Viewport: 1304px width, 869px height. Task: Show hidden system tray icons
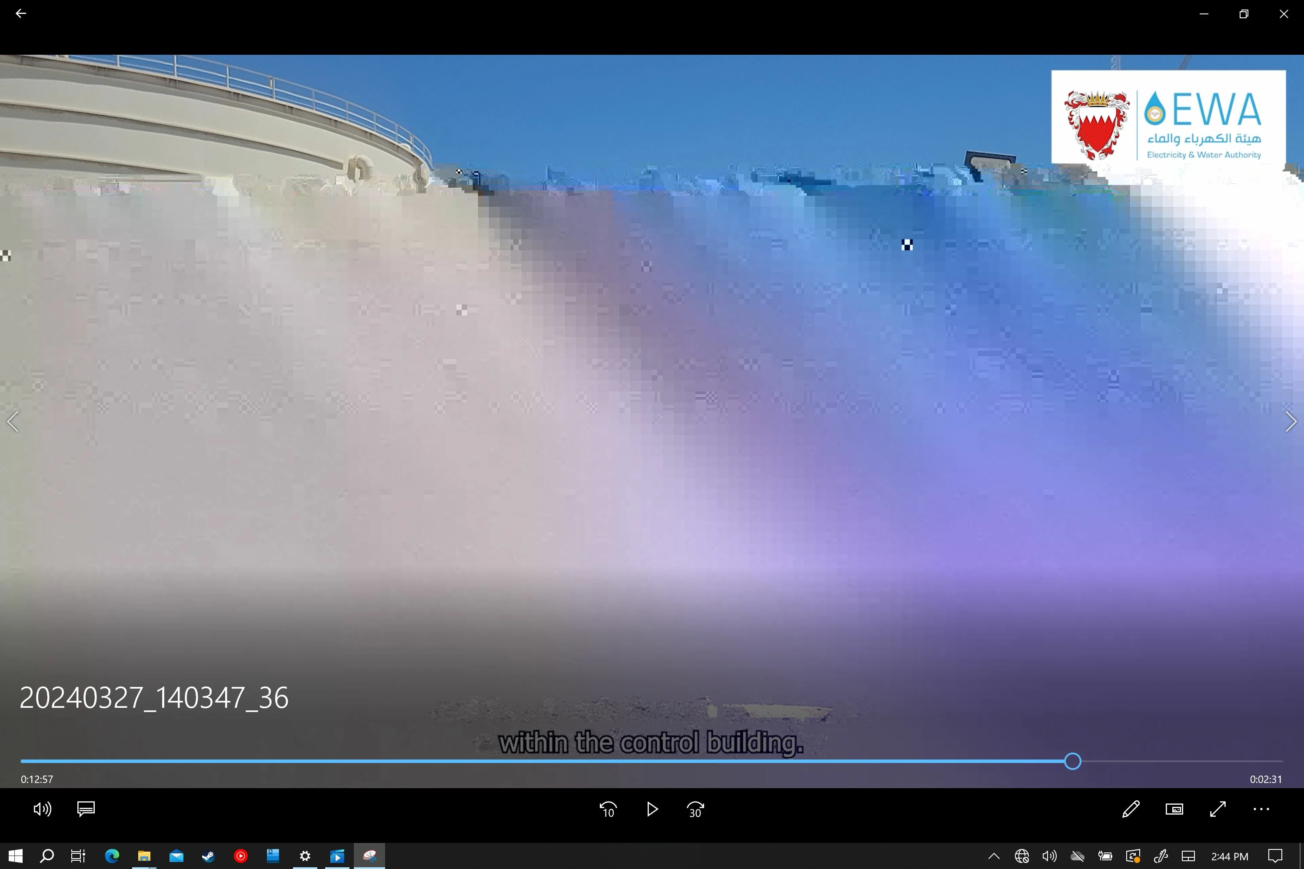tap(994, 856)
